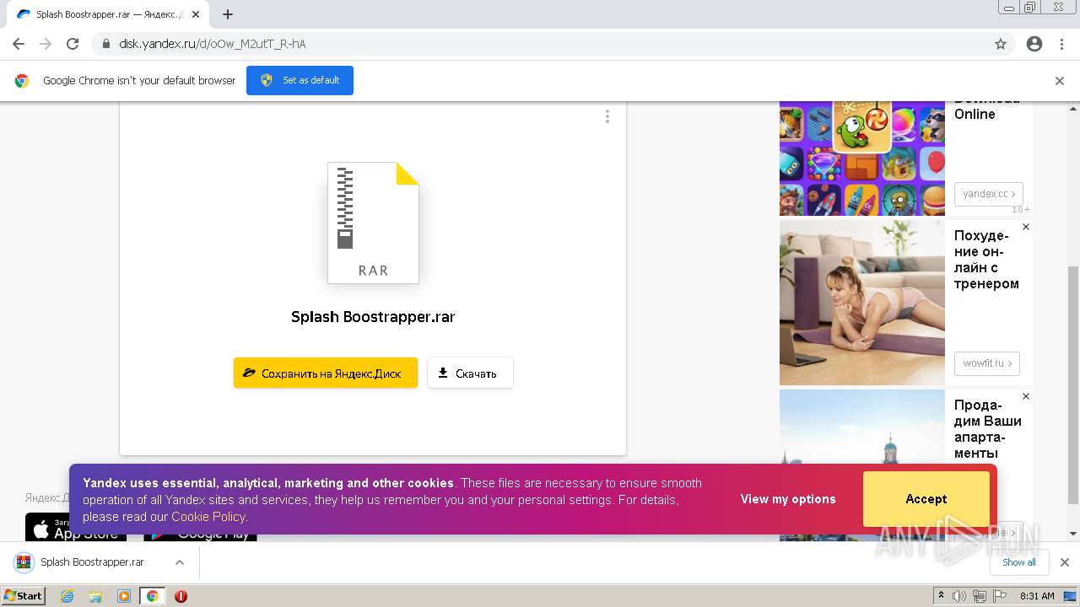
Task: Open the Windows Start menu
Action: click(23, 595)
